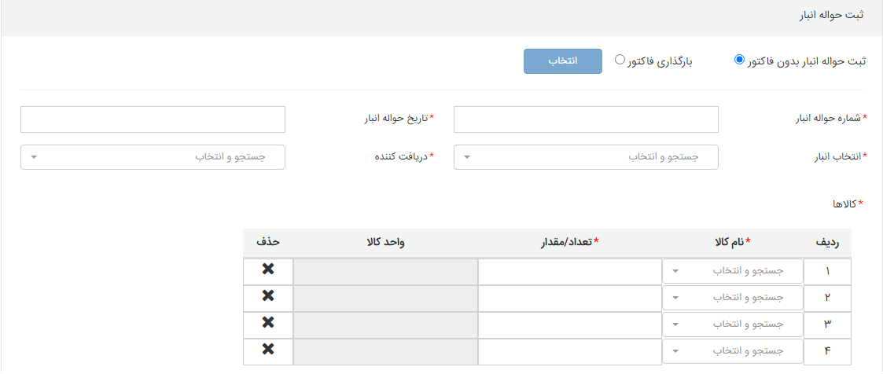
Task: Click the 'تاریخ حواله انبار' date field
Action: pyautogui.click(x=153, y=119)
